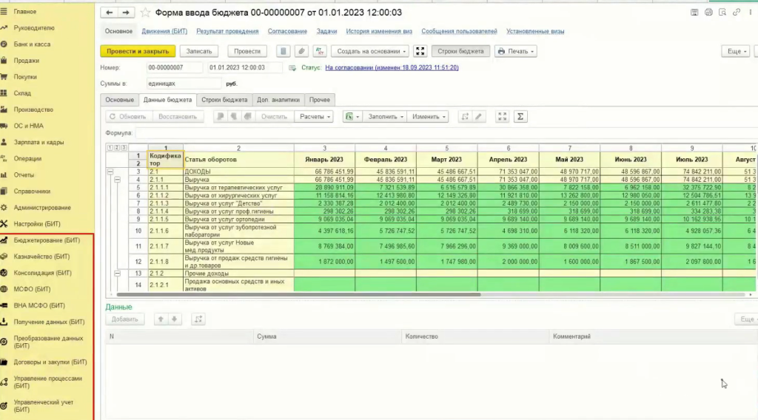This screenshot has width=758, height=420.
Task: Collapse the Выручка subgroup in the table
Action: point(118,180)
